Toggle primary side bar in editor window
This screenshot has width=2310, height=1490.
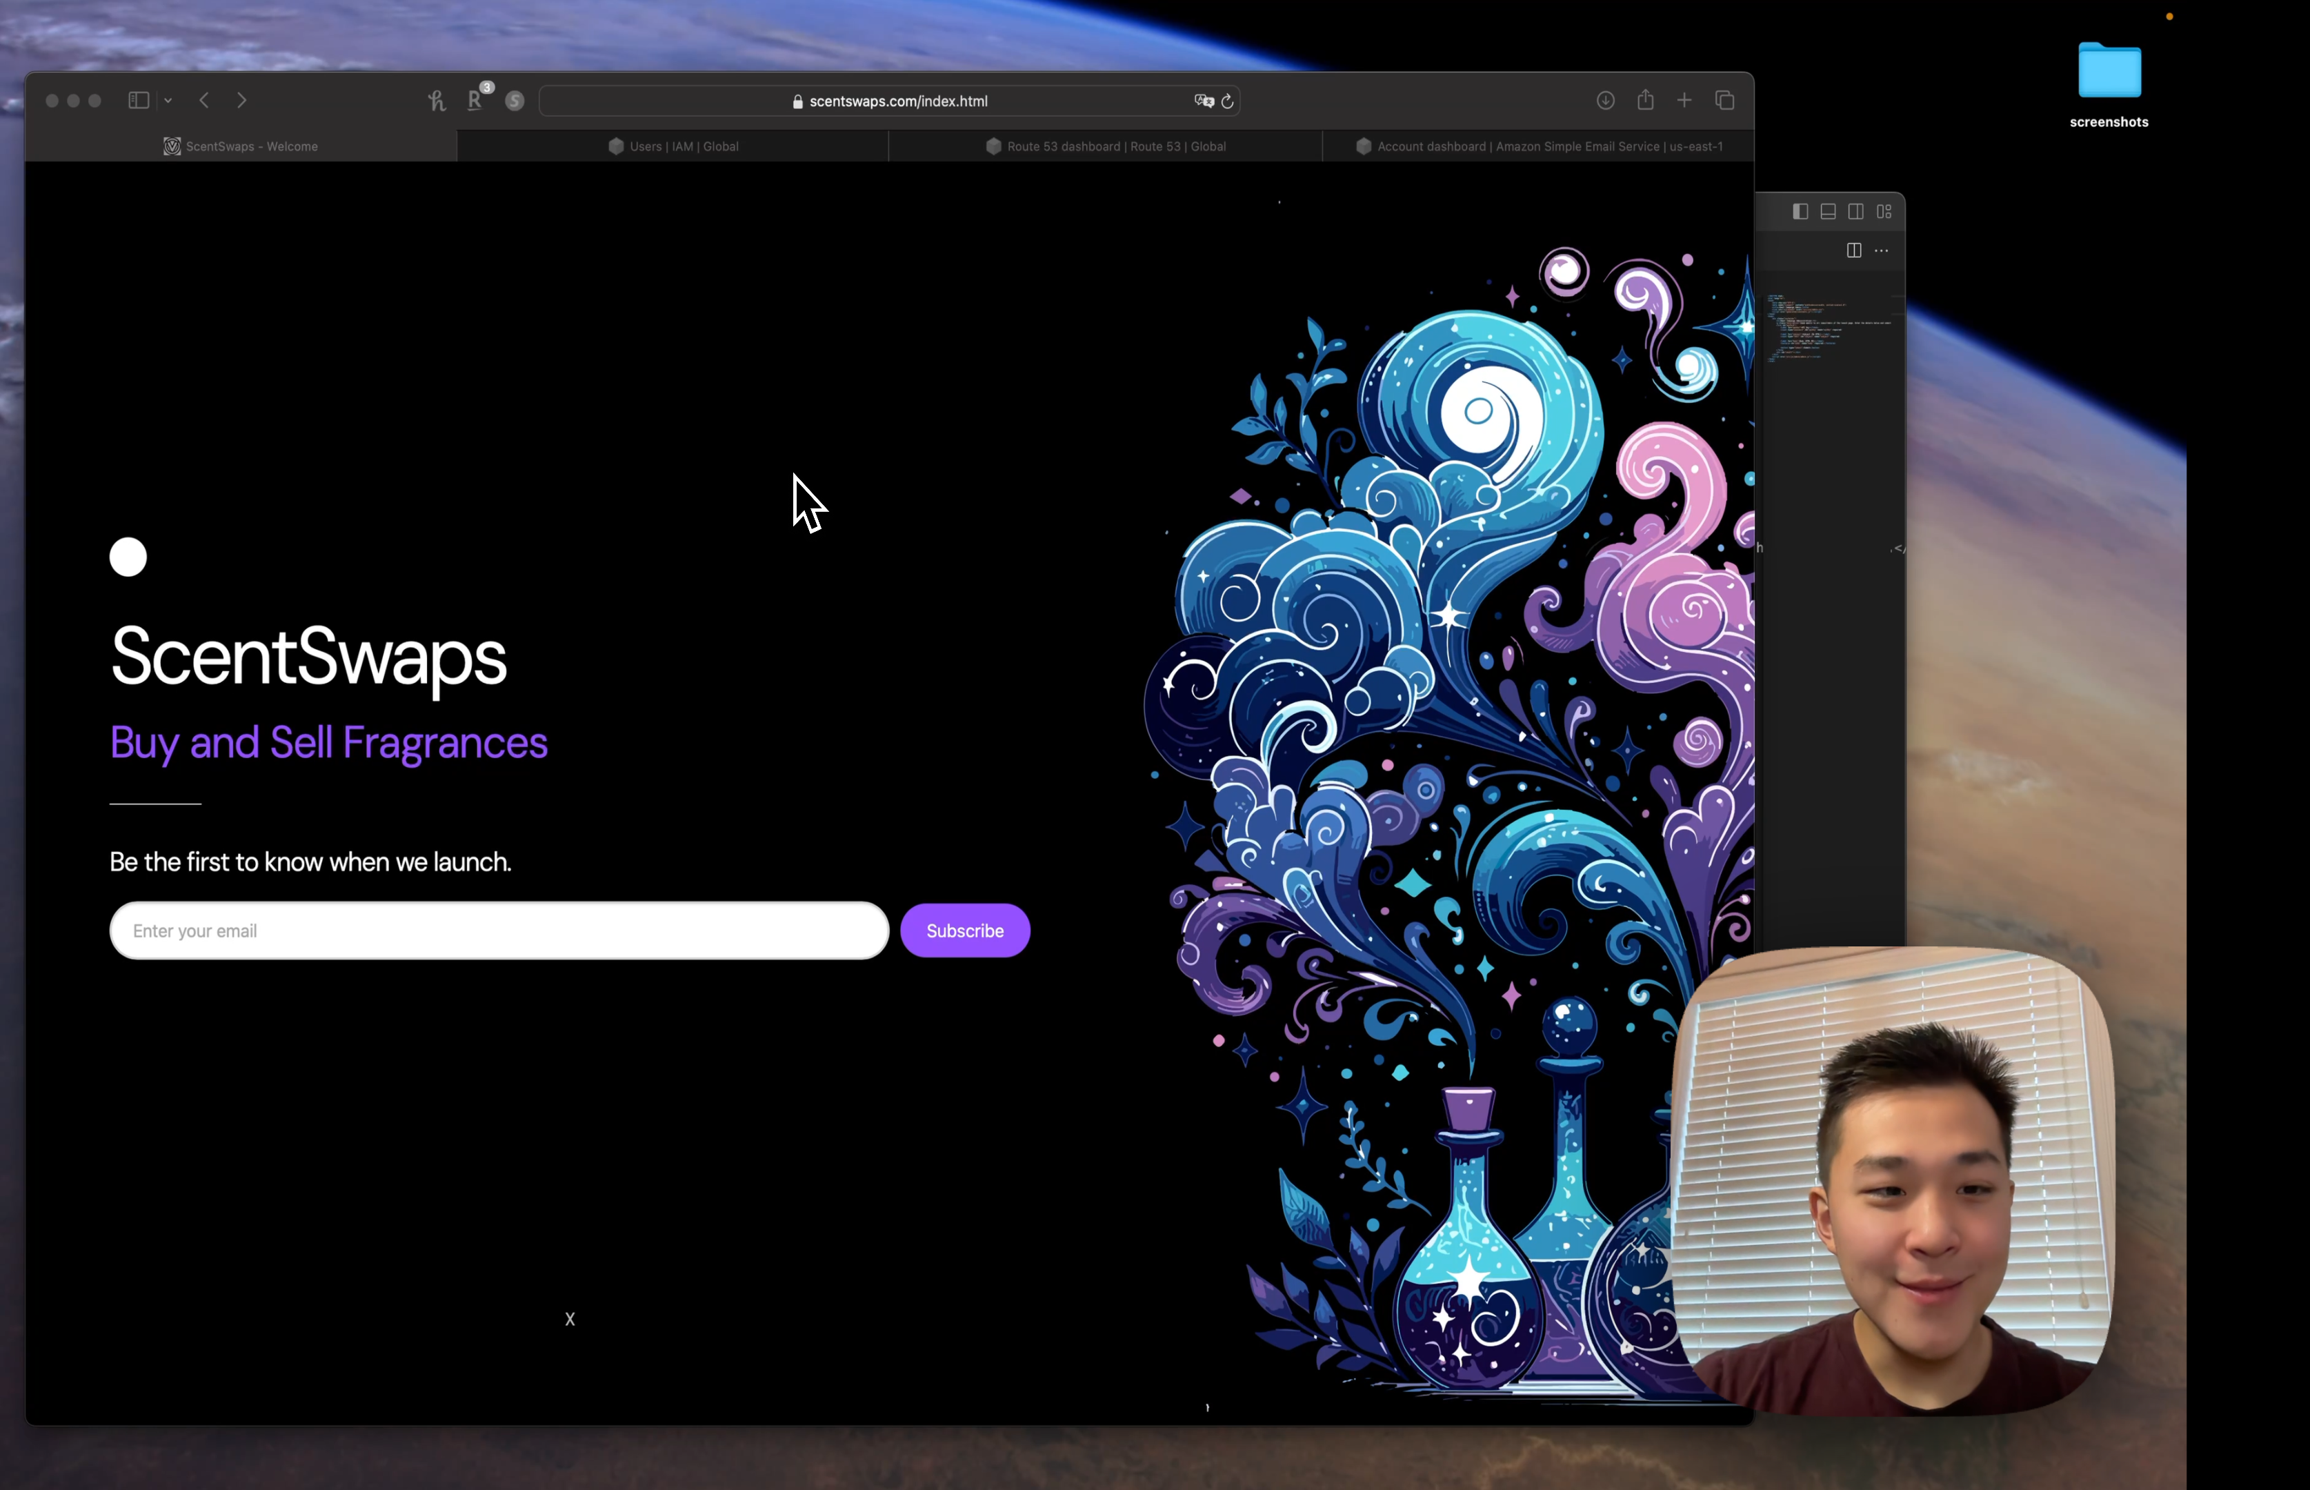point(1800,212)
